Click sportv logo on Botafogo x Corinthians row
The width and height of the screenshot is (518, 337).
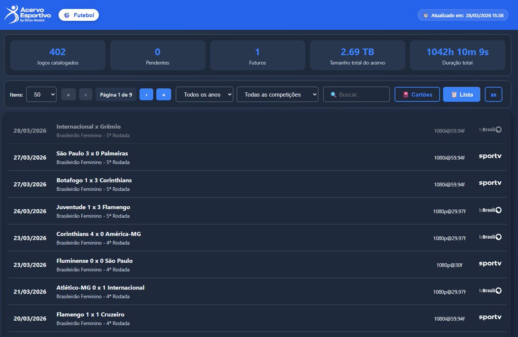pyautogui.click(x=490, y=183)
